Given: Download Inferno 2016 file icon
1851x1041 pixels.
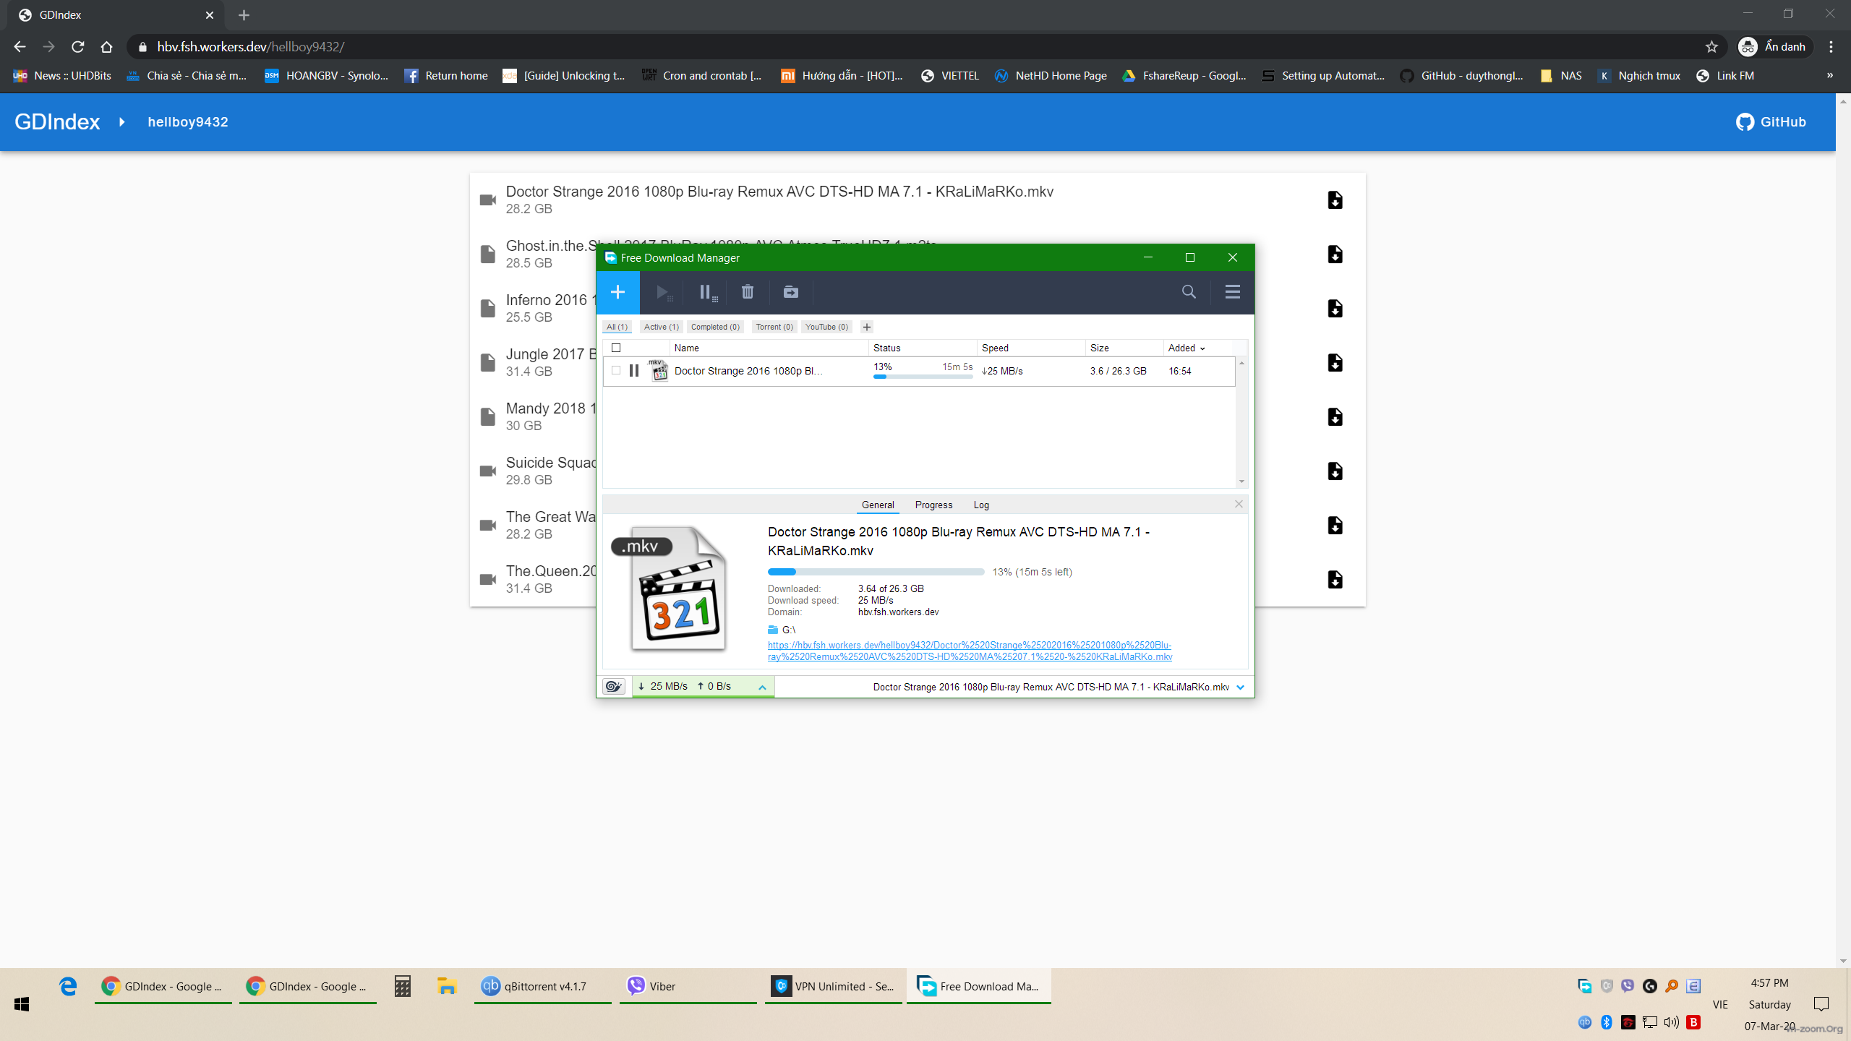Looking at the screenshot, I should point(1335,309).
